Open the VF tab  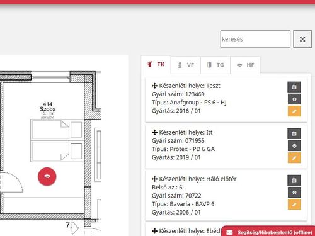click(x=186, y=65)
